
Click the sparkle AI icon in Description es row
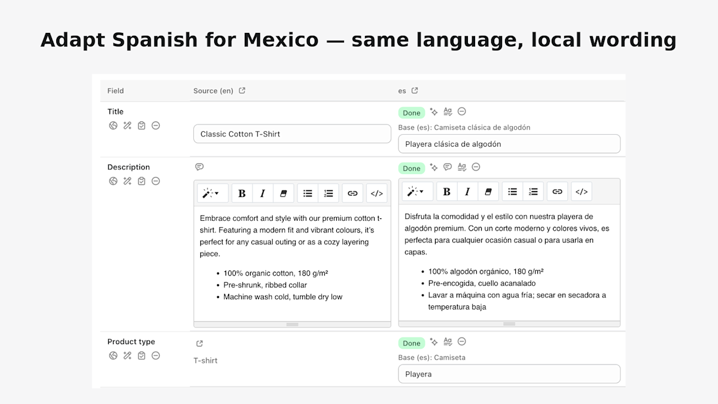point(434,167)
